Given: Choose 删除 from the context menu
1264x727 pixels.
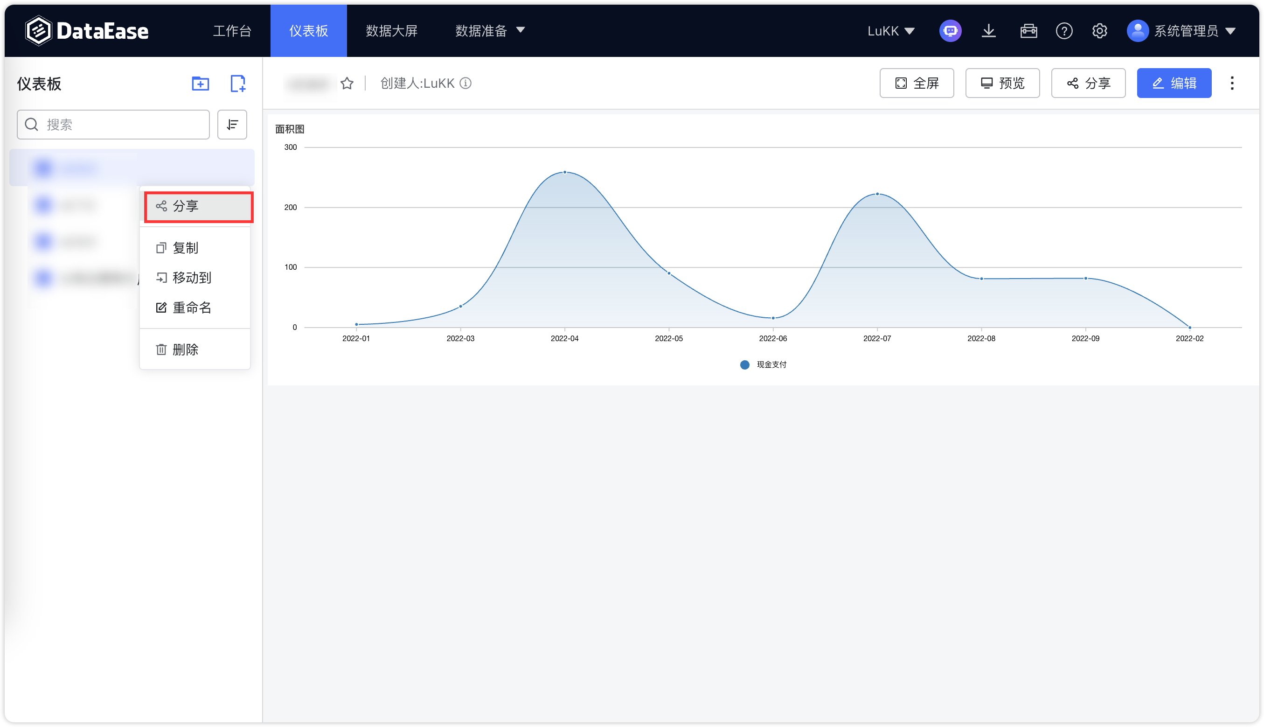Looking at the screenshot, I should [x=195, y=350].
